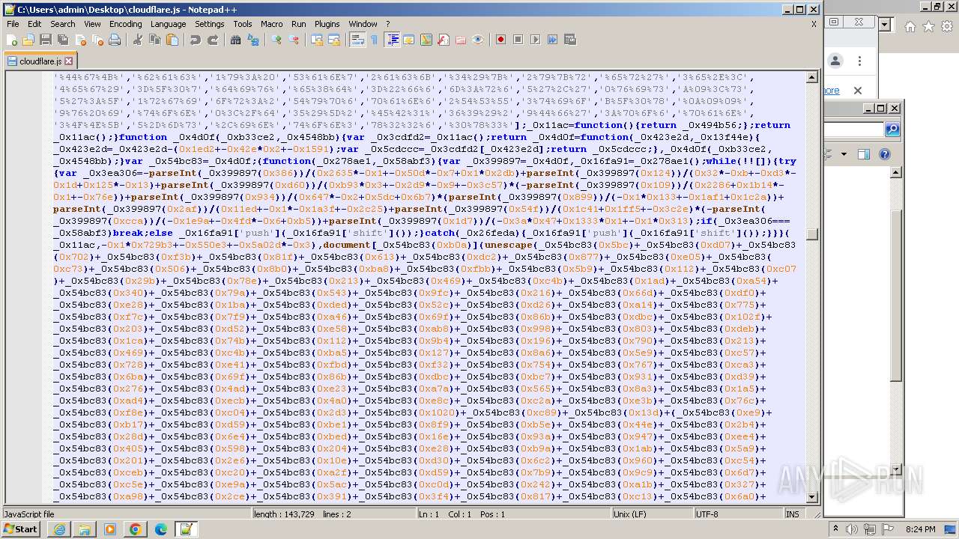Print the document using printer icon
Screen dimensions: 959x539
pyautogui.click(x=115, y=40)
